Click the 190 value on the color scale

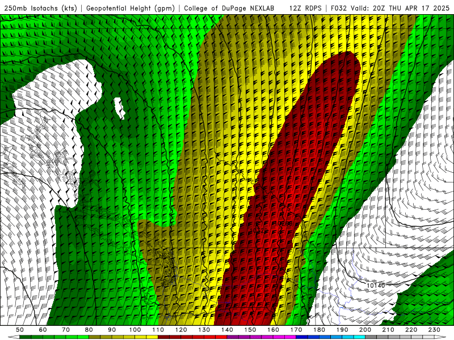click(342, 330)
